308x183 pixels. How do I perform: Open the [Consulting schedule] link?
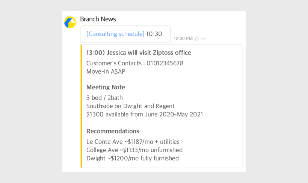click(x=115, y=34)
